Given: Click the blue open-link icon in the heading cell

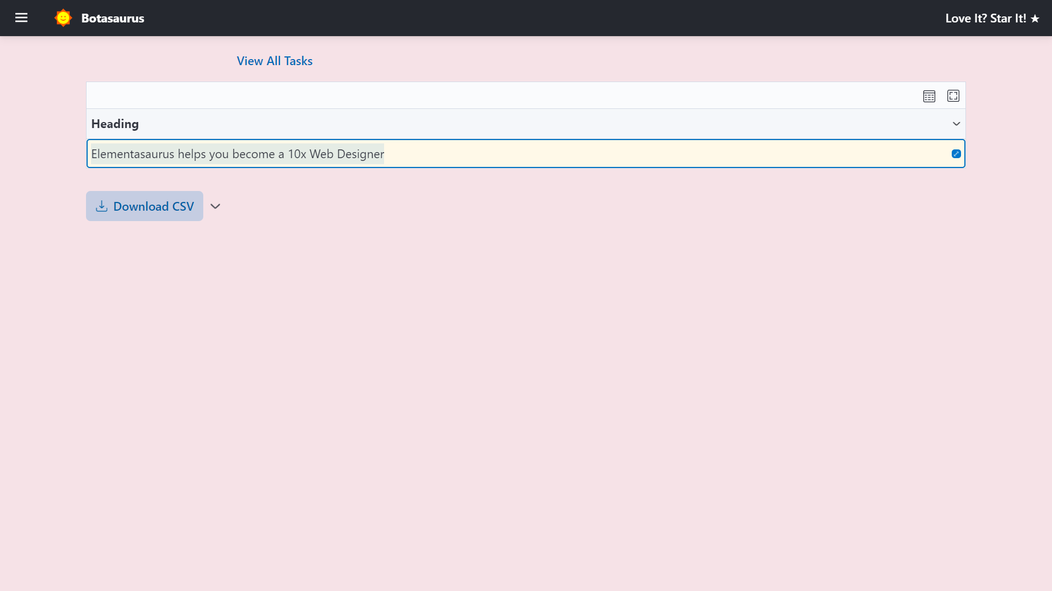Looking at the screenshot, I should coord(956,154).
